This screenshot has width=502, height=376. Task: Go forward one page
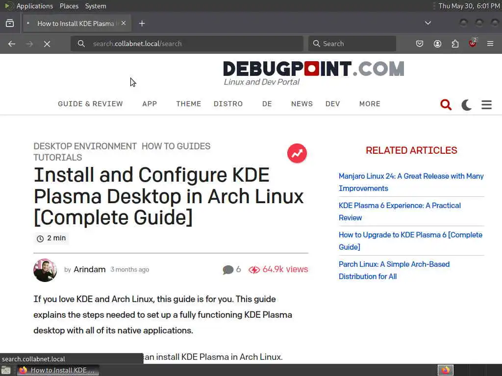point(29,44)
